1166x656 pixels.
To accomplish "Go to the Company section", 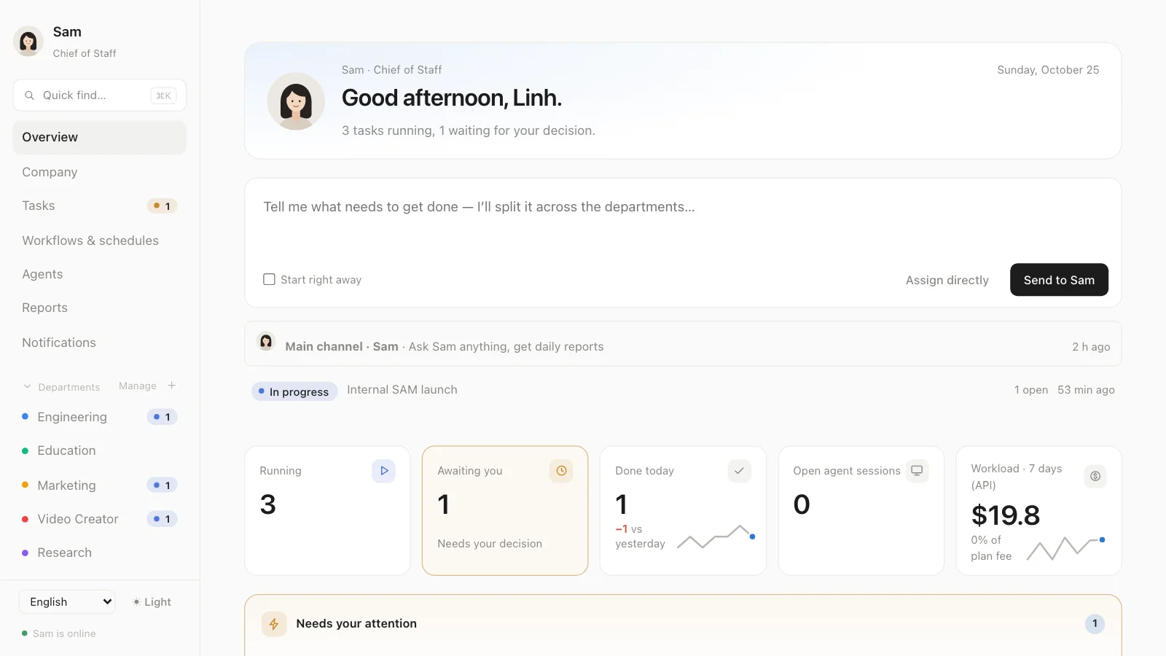I will coord(100,172).
